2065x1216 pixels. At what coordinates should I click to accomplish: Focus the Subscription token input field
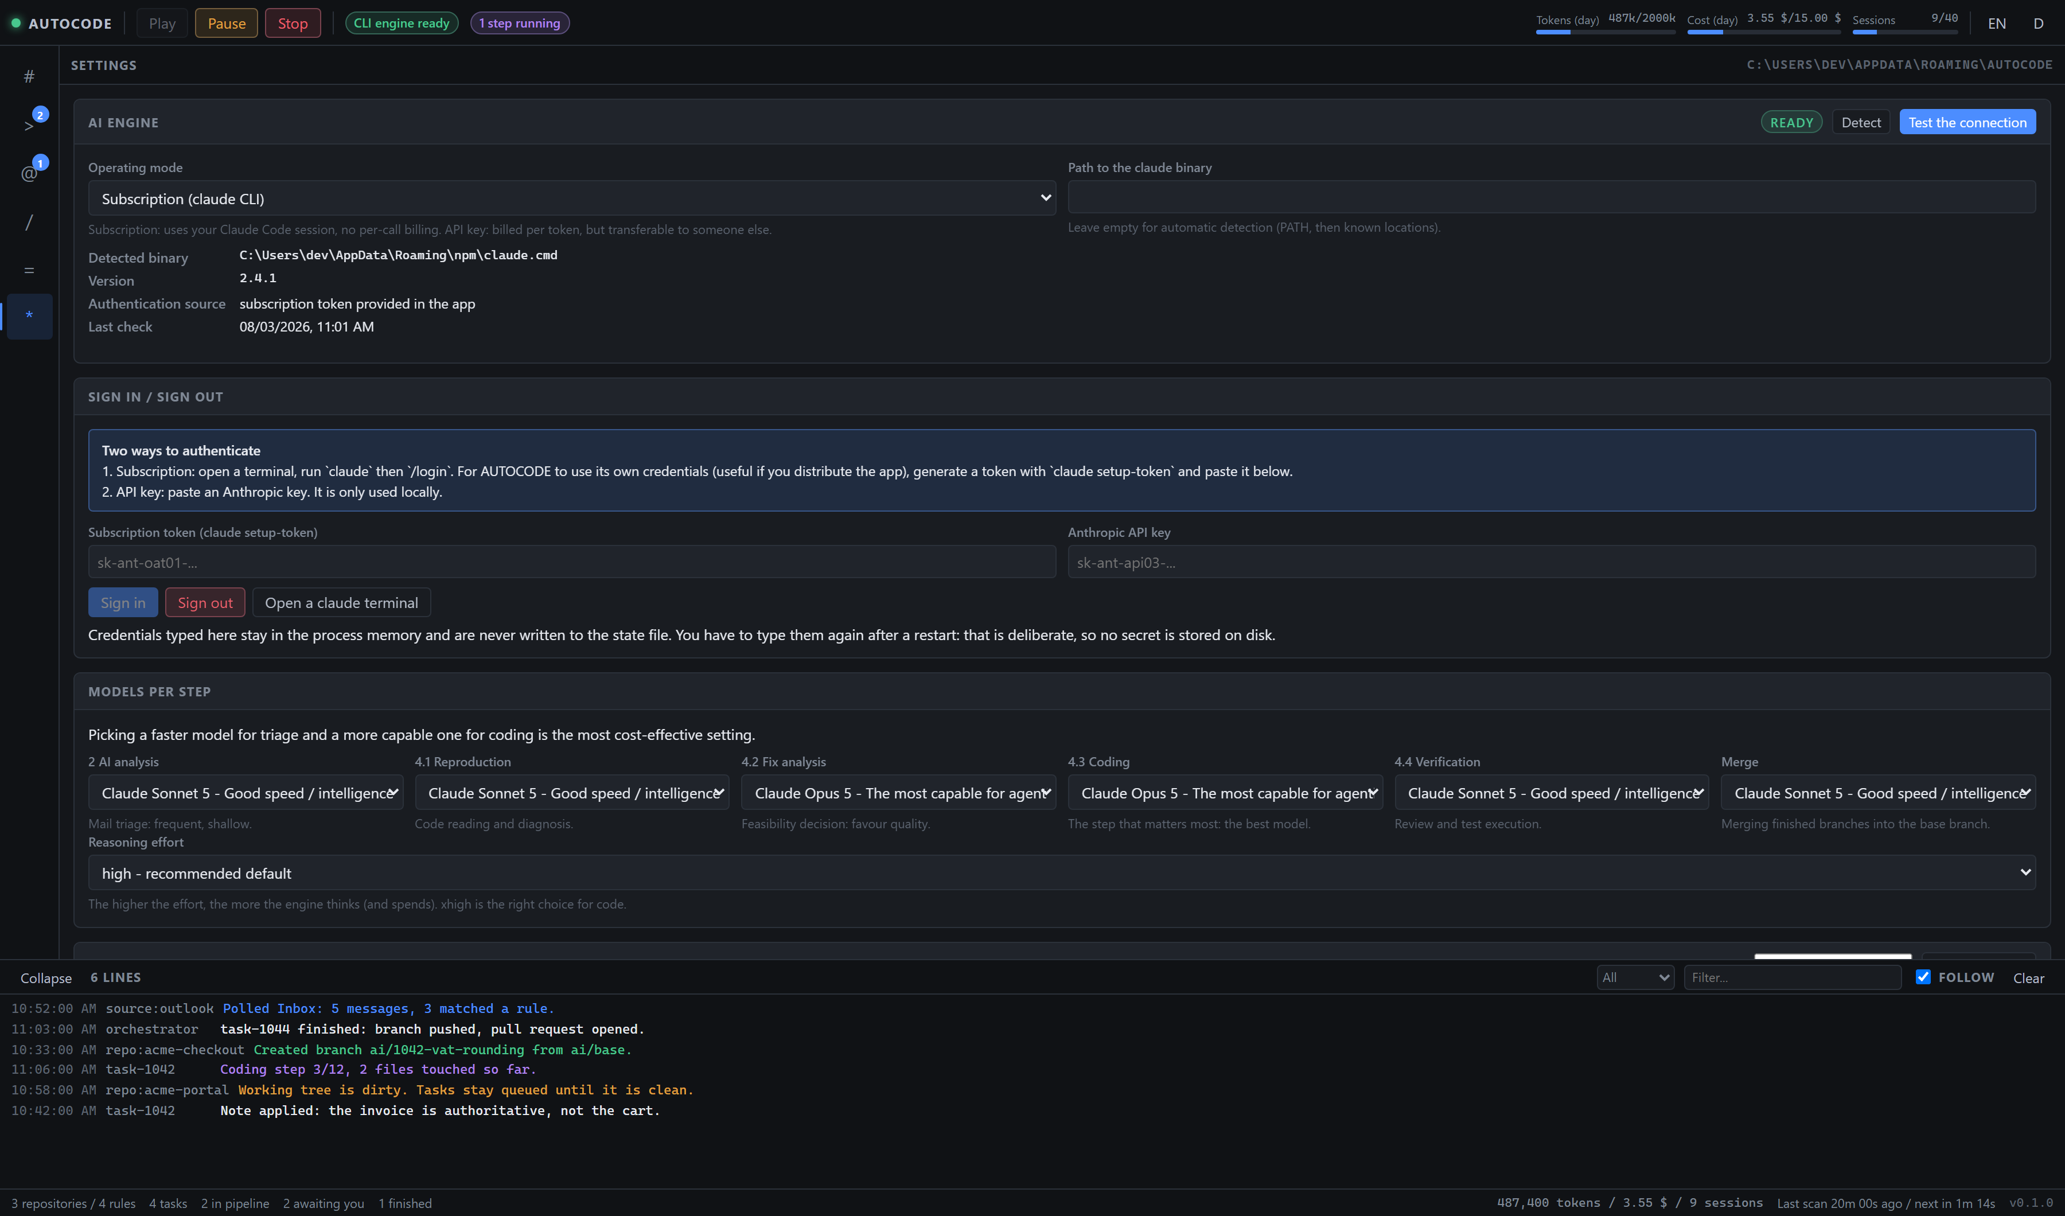(572, 562)
